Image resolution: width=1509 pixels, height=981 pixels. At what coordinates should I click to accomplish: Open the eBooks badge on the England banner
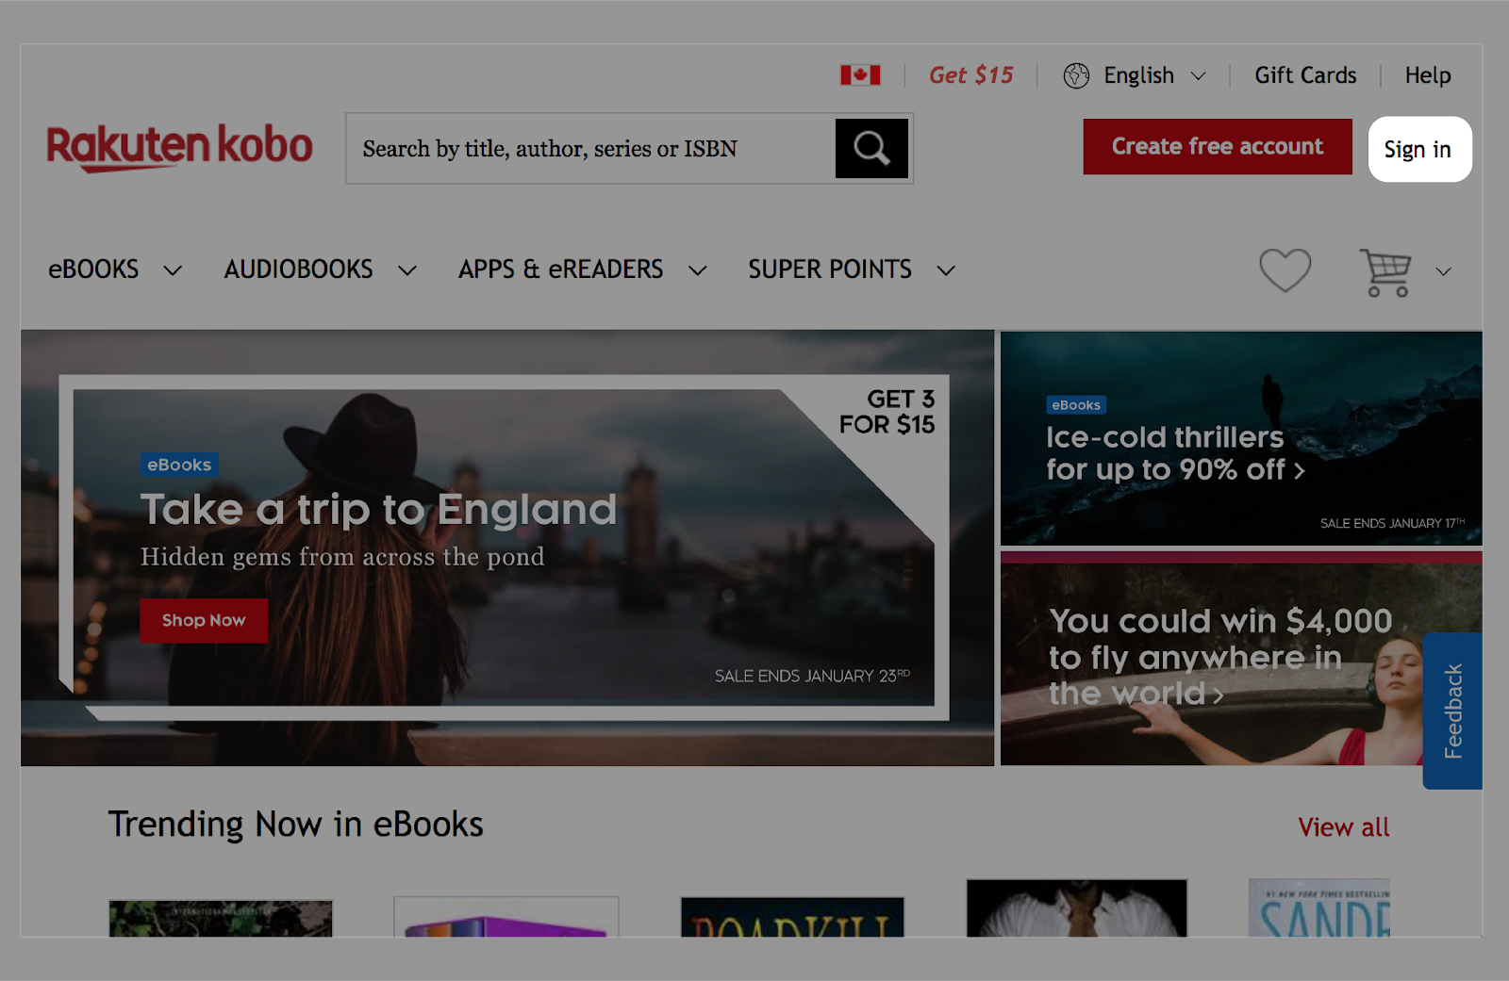click(179, 465)
